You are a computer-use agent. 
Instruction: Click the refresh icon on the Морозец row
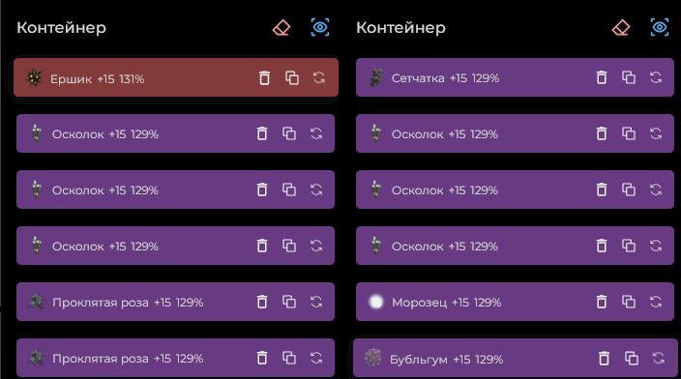[656, 302]
